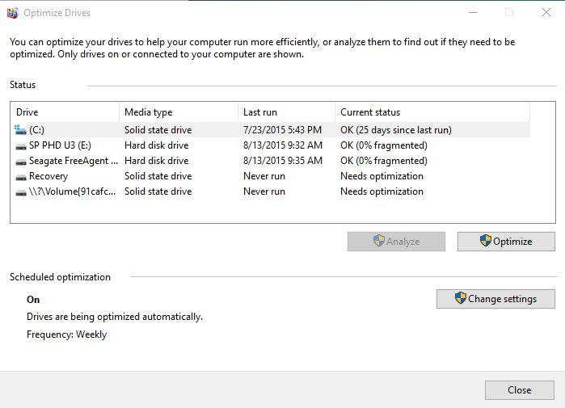Image resolution: width=565 pixels, height=408 pixels.
Task: Select the \\?\Volume{91cafc... drive name
Action: click(73, 191)
